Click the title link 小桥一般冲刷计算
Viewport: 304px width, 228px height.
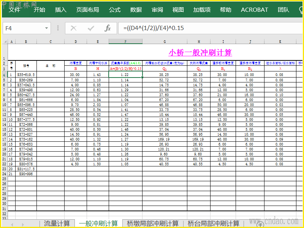pos(200,52)
